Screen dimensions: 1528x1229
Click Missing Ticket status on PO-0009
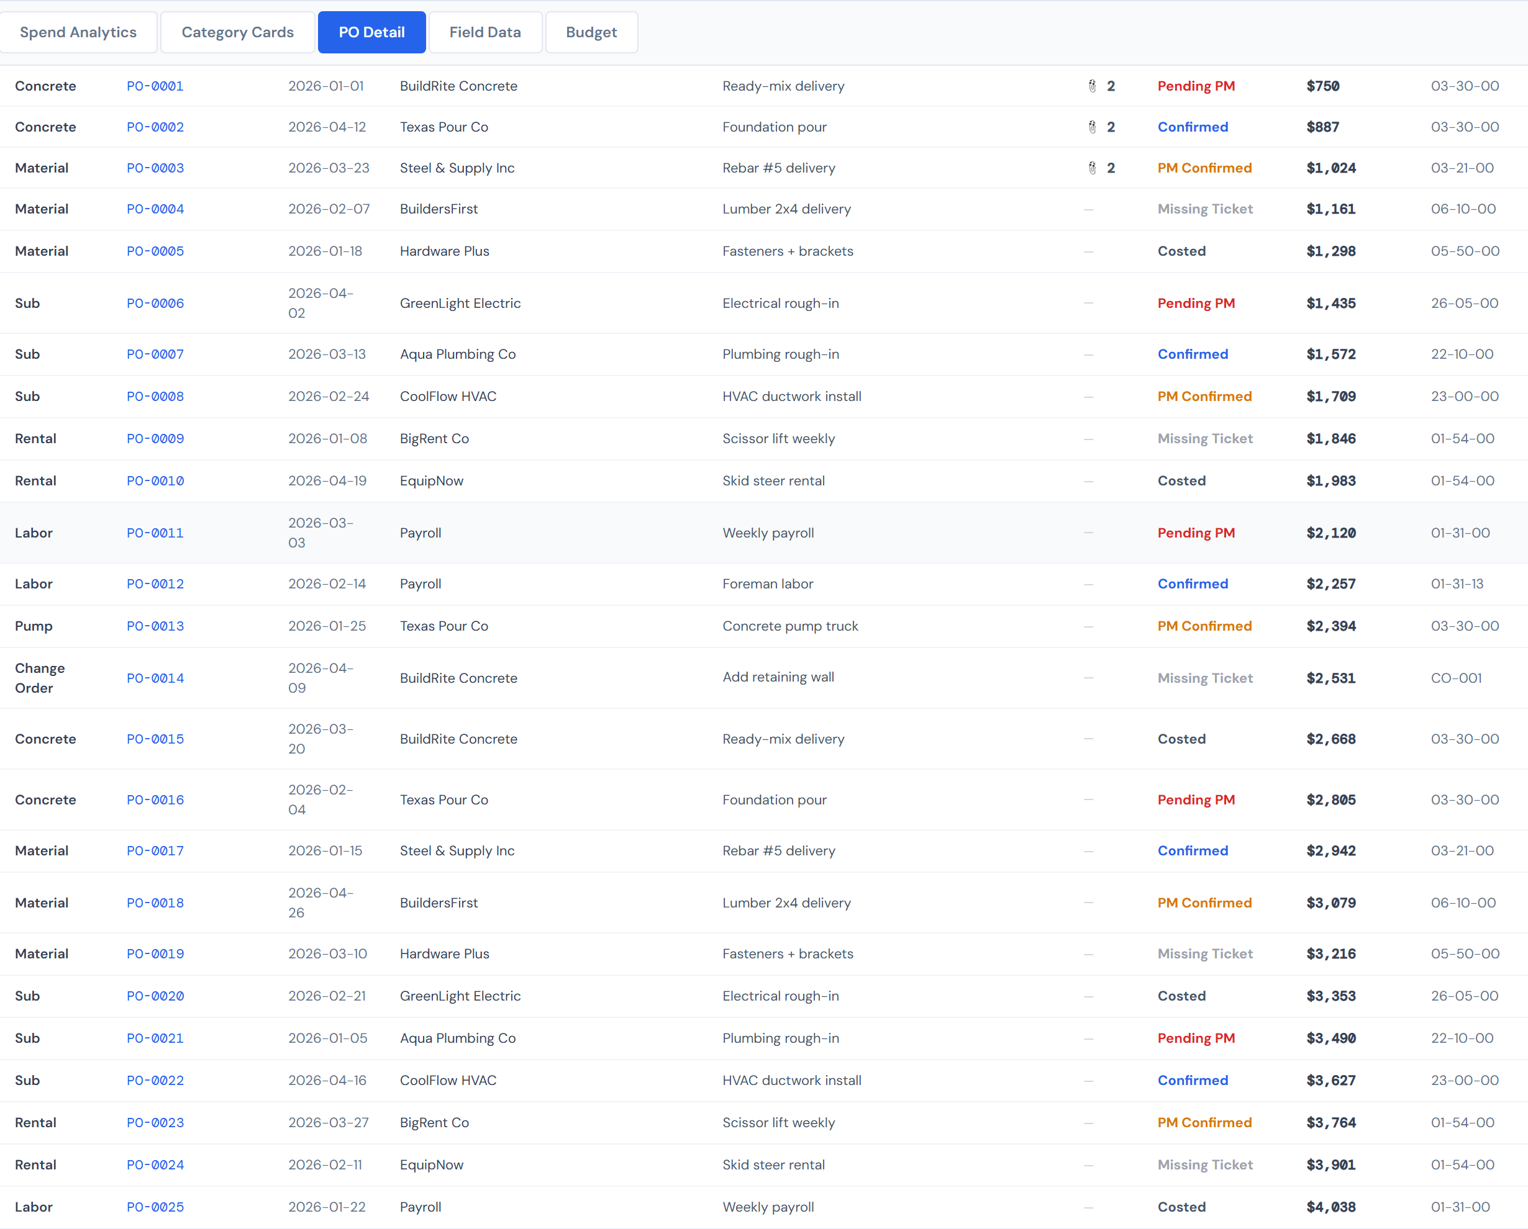click(1205, 438)
